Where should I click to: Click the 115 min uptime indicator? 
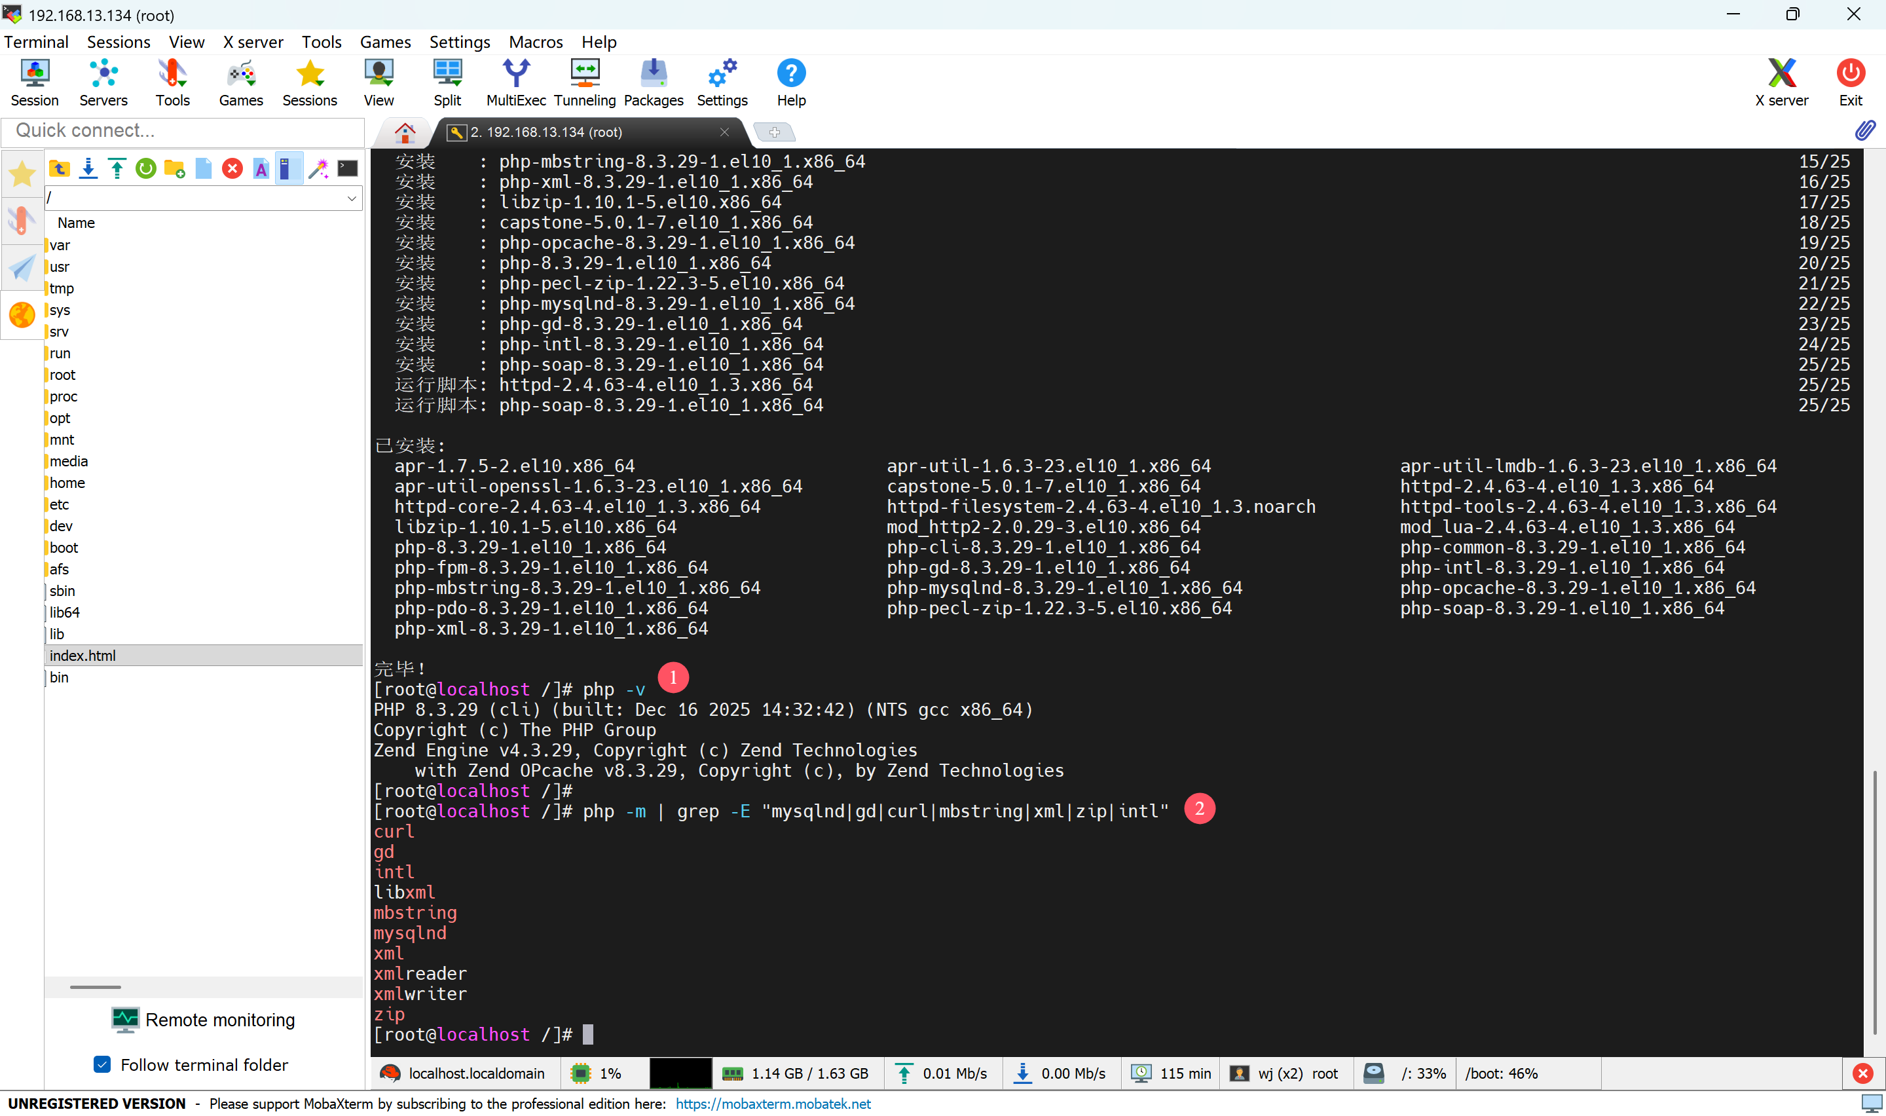click(x=1171, y=1073)
